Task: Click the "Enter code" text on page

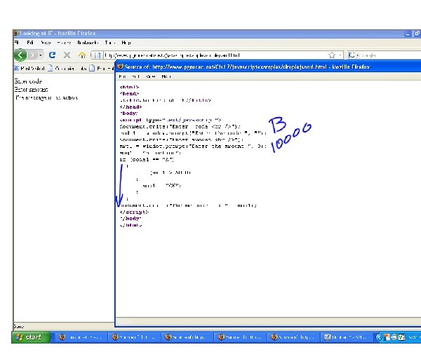Action: (x=28, y=81)
